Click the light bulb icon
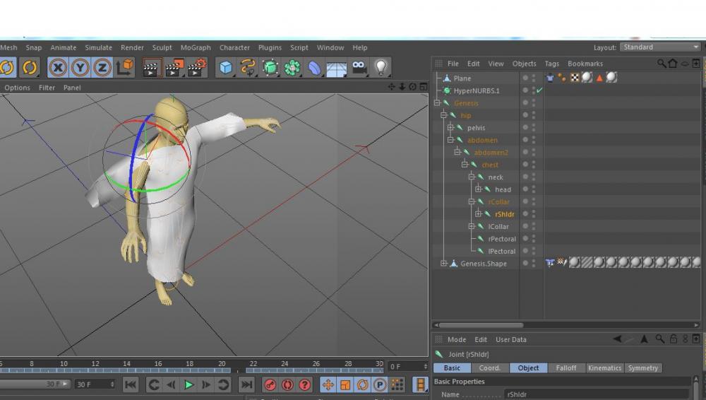Viewport: 706px width, 400px height. [x=381, y=68]
